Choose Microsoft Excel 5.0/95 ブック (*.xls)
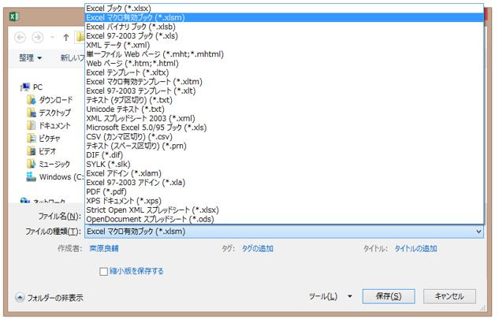 pos(285,128)
